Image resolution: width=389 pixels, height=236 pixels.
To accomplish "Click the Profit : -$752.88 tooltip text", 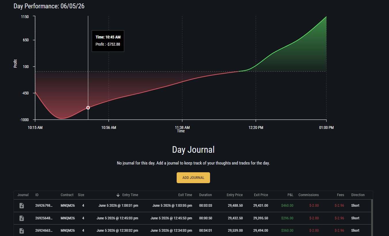I will point(108,45).
